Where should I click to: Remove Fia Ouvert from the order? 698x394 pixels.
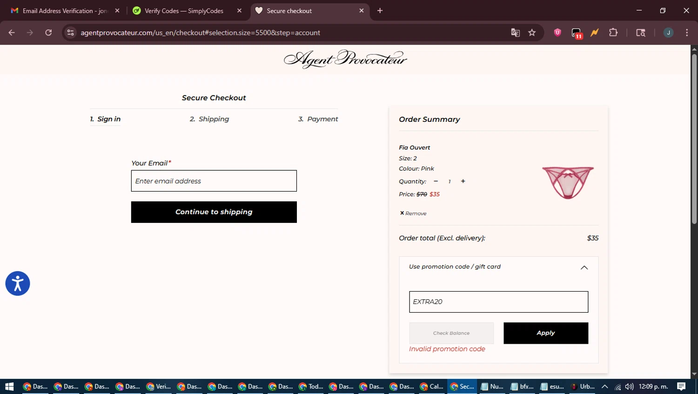413,214
